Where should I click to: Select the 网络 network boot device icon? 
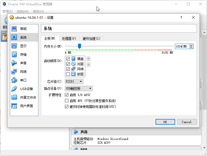pyautogui.click(x=73, y=69)
